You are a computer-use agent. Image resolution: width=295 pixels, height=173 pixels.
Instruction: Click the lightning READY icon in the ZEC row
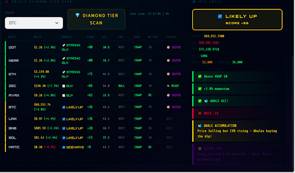(168, 86)
